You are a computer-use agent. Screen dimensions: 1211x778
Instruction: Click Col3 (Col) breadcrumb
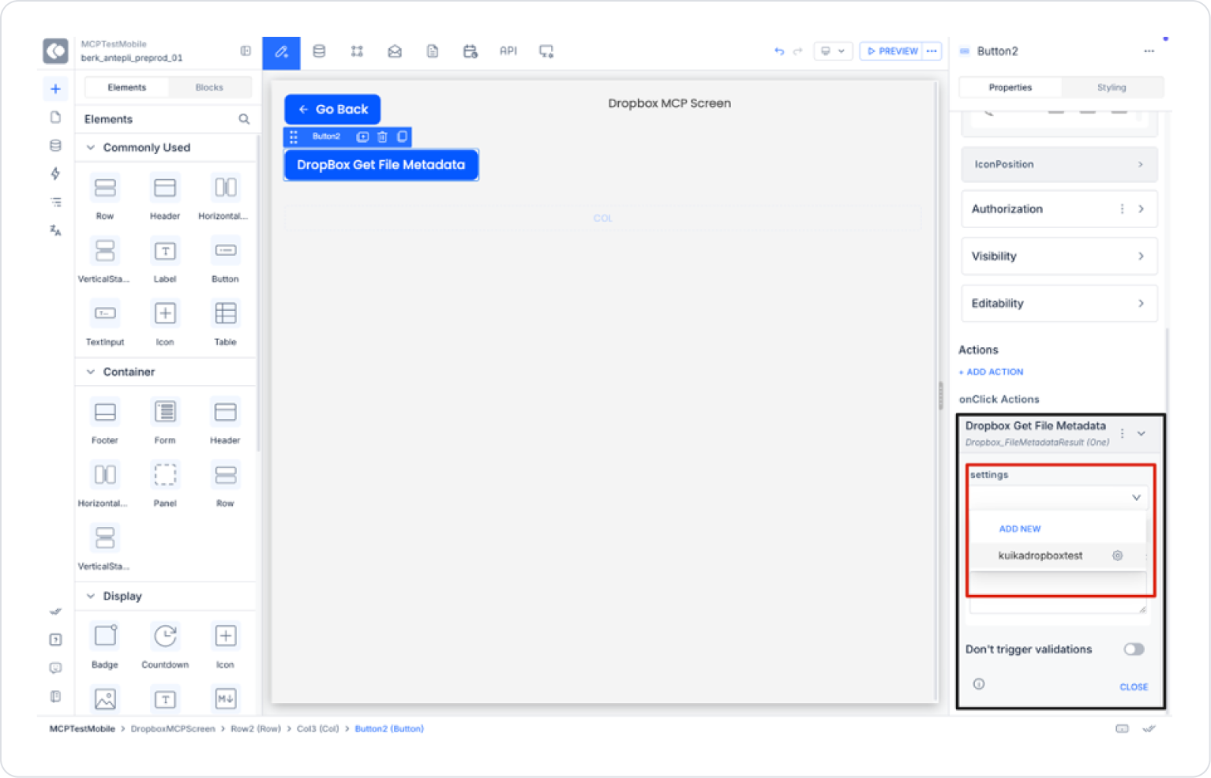[317, 729]
